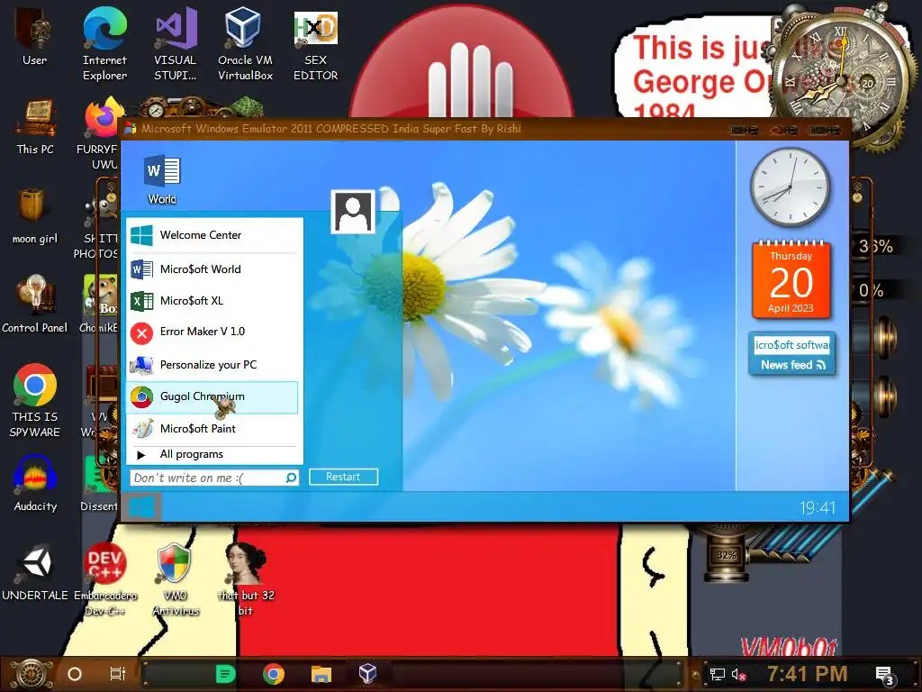This screenshot has height=692, width=922.
Task: Open the 'that but 32 bit' portrait icon
Action: click(x=246, y=579)
